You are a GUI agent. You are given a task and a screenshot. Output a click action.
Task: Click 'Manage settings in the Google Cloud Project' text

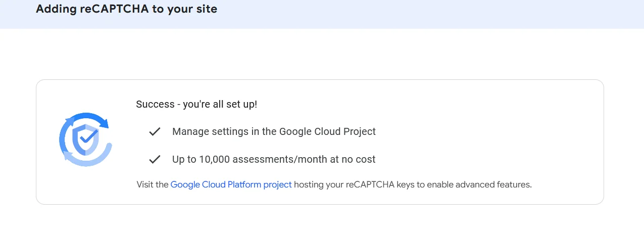(274, 131)
